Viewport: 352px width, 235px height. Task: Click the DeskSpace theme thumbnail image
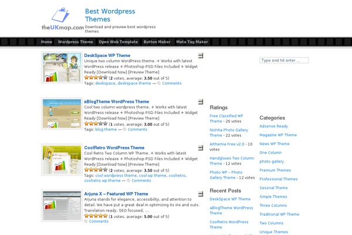click(x=62, y=68)
